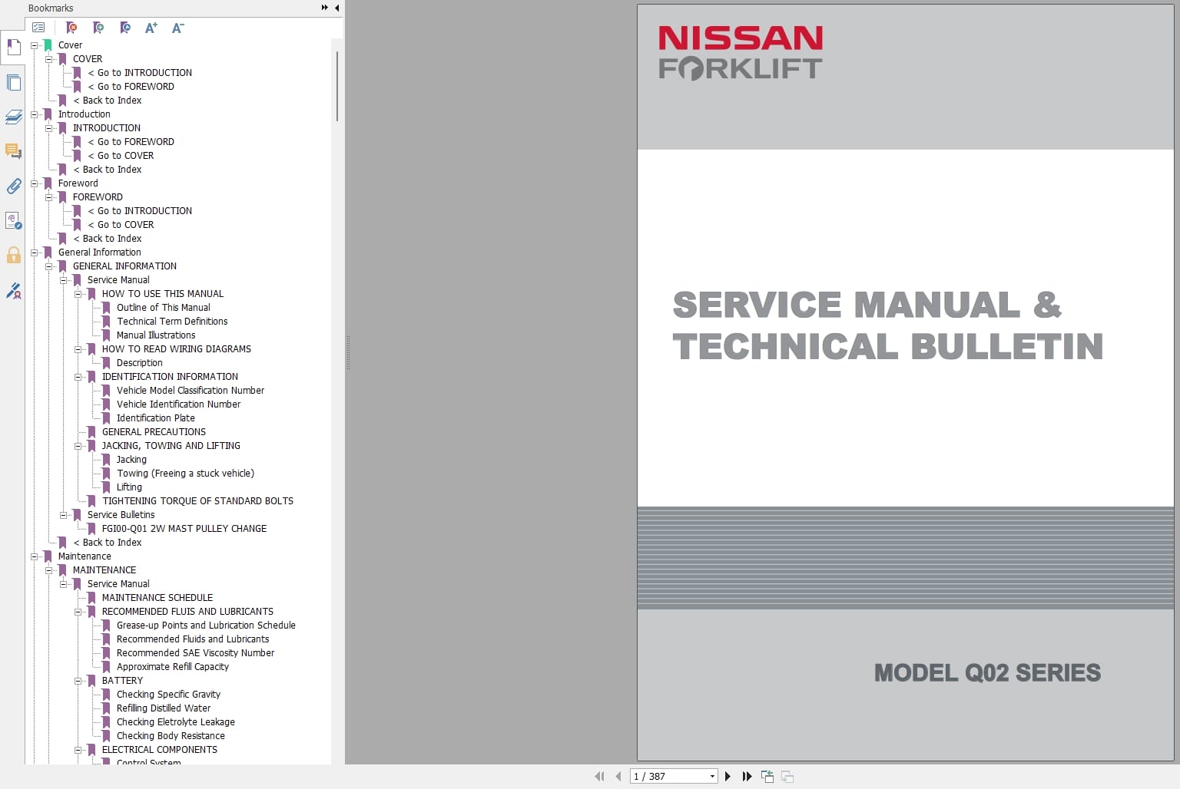Open the Comments sidebar panel icon
The height and width of the screenshot is (789, 1180).
pos(13,151)
